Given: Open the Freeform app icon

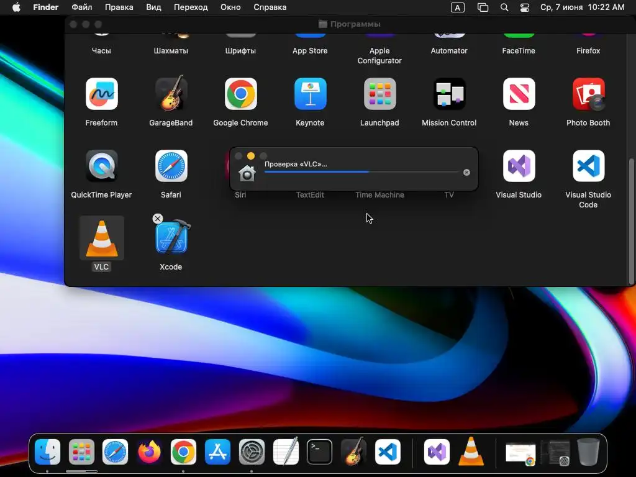Looking at the screenshot, I should pyautogui.click(x=101, y=94).
